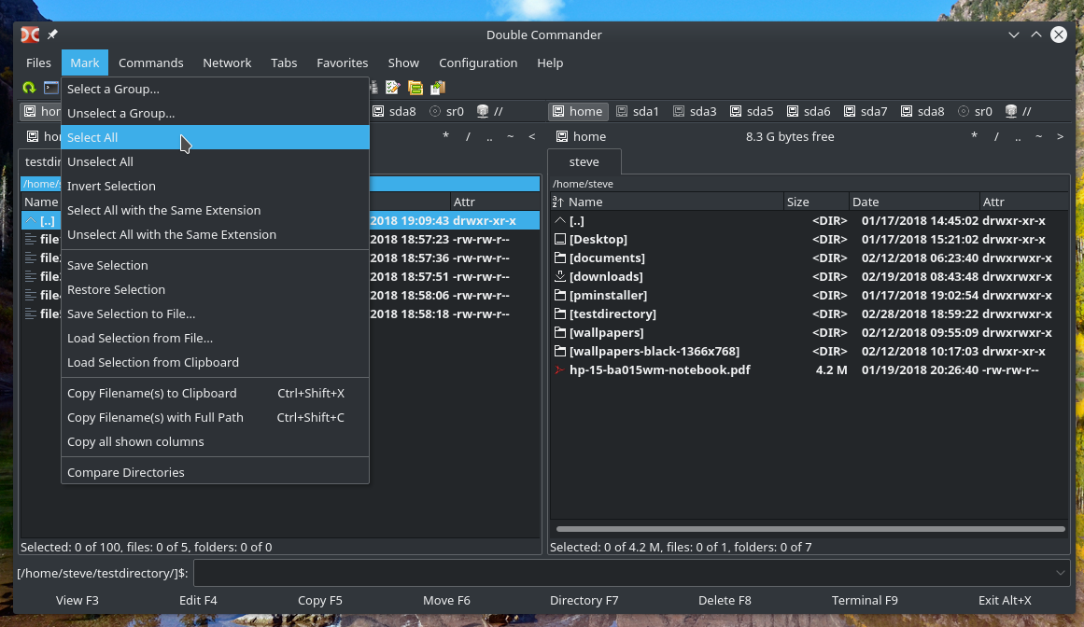
Task: Click the right panel * favorites button
Action: (974, 137)
